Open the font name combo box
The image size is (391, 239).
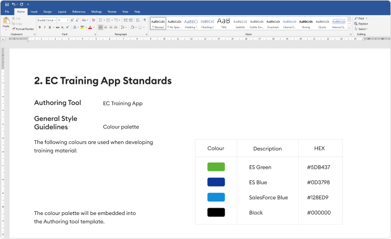[x=46, y=20]
